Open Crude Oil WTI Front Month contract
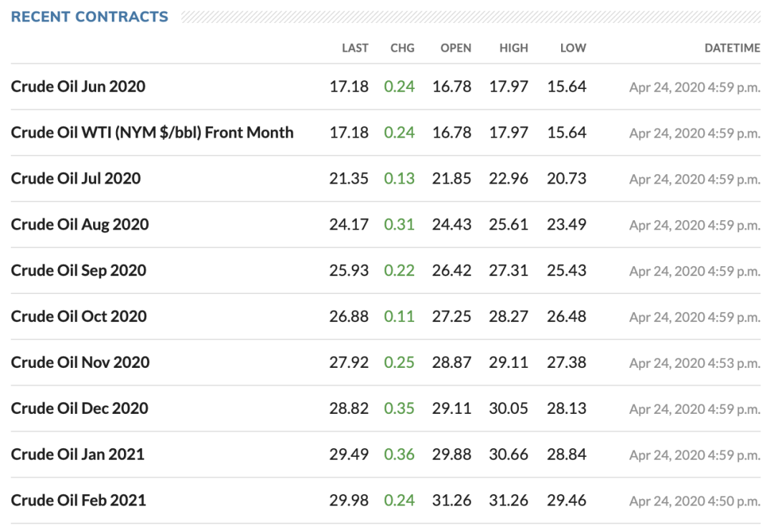This screenshot has height=530, width=774. click(x=152, y=133)
